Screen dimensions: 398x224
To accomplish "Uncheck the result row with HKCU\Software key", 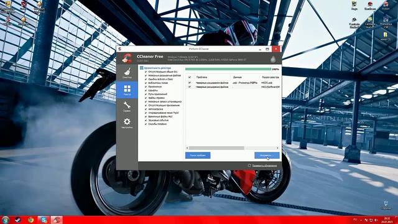I will click(x=189, y=87).
